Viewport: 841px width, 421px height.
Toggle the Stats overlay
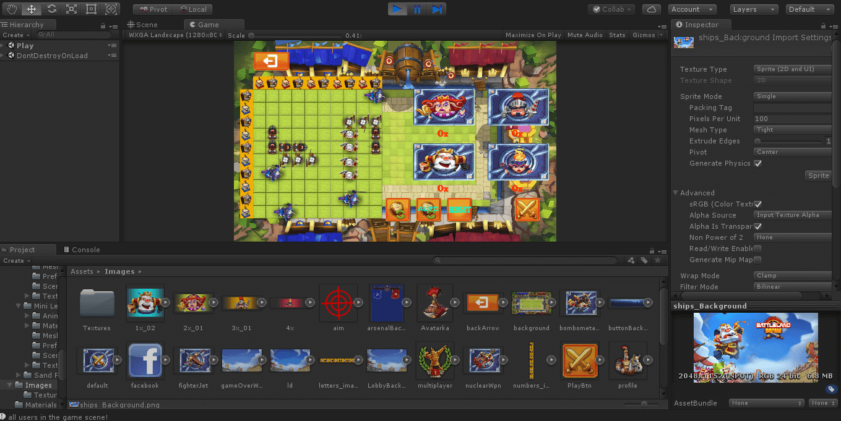coord(617,35)
